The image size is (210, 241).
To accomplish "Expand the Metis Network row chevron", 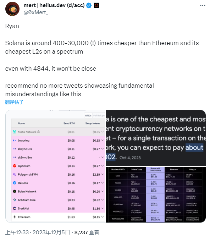I will (x=103, y=132).
